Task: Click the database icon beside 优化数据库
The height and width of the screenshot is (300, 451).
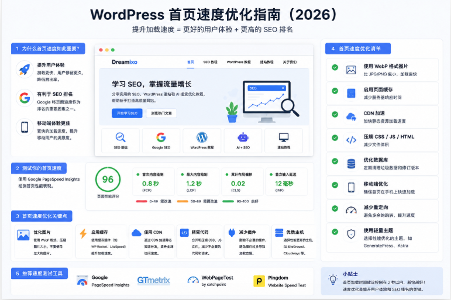Action: (351, 164)
